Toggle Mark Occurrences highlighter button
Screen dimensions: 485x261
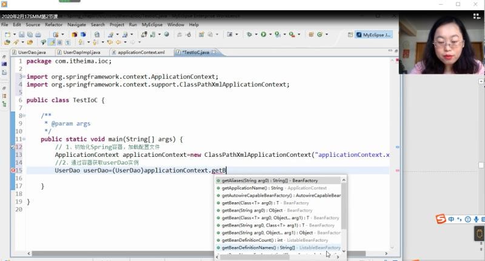pos(52,42)
